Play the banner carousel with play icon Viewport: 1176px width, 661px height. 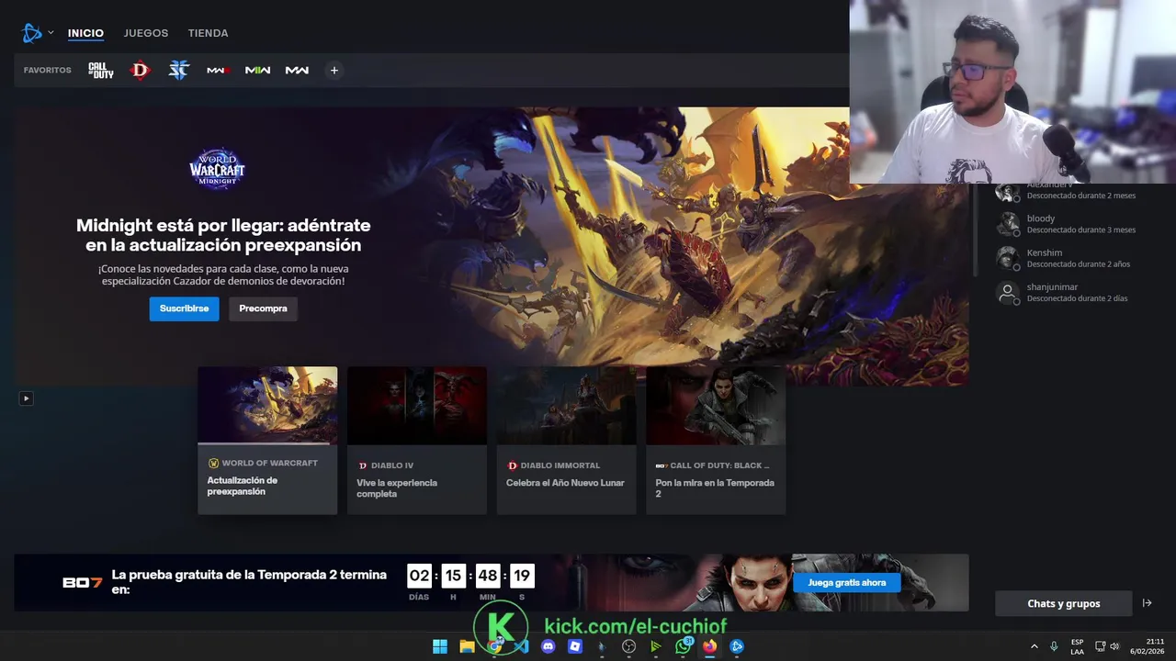click(x=26, y=398)
